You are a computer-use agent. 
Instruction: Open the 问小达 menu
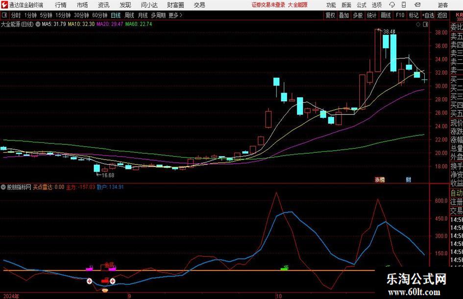click(x=149, y=5)
